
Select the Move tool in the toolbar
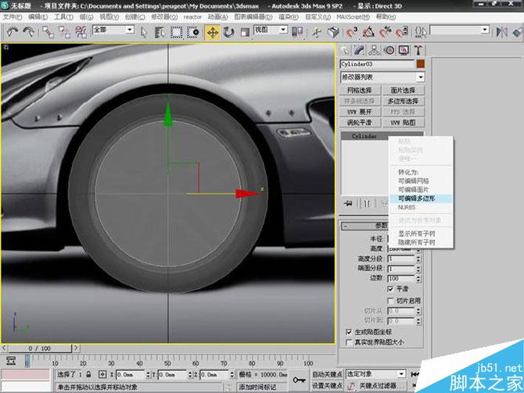pyautogui.click(x=212, y=32)
